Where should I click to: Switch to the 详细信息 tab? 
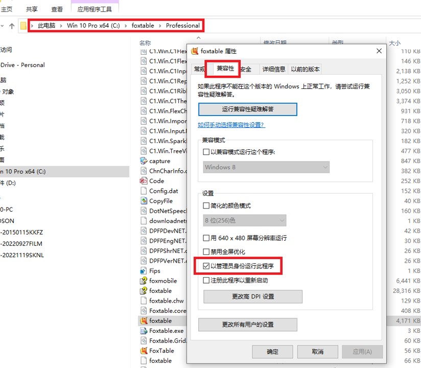click(x=274, y=69)
